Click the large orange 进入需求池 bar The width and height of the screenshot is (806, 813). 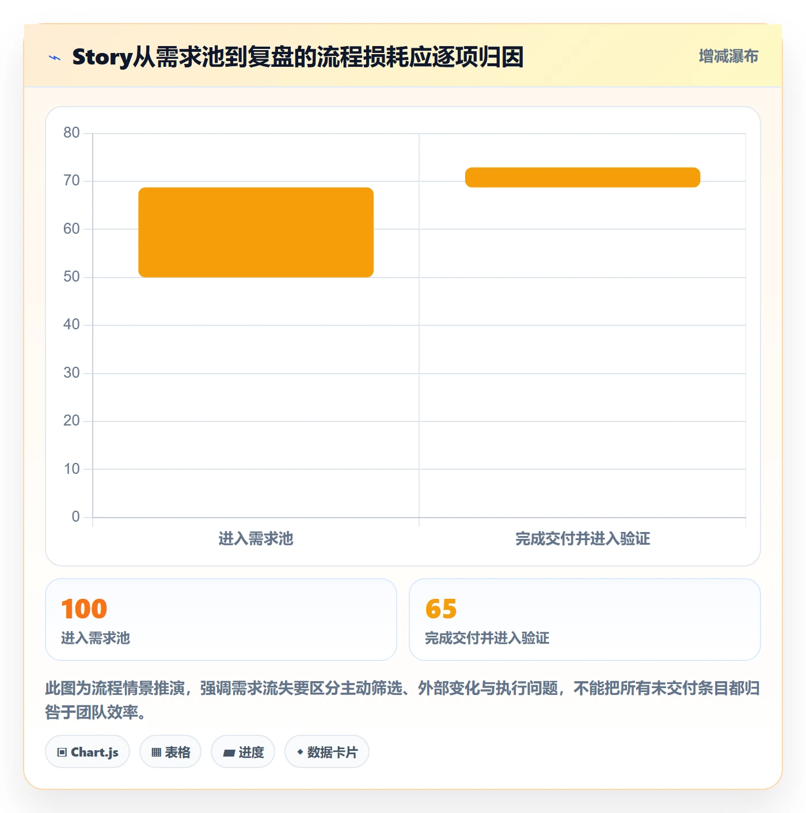[x=256, y=232]
